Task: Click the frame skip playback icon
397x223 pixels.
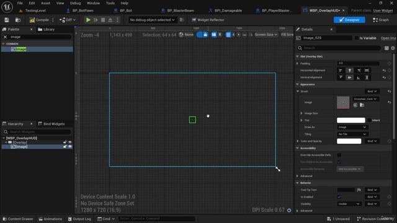Action: (96, 20)
